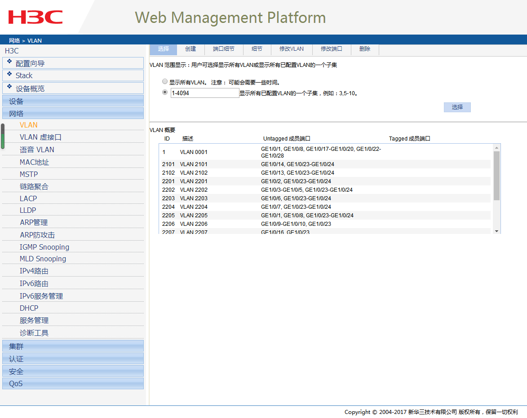Go to IGMP Snooping settings
Image resolution: width=527 pixels, height=418 pixels.
pyautogui.click(x=44, y=247)
